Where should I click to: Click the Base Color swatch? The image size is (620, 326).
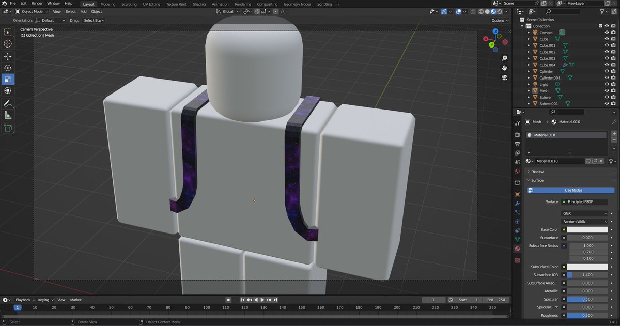(x=588, y=229)
